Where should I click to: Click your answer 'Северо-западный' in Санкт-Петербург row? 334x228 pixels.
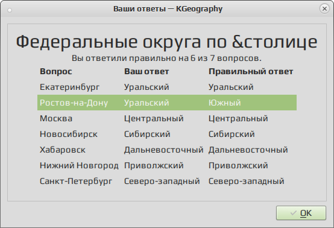click(162, 182)
